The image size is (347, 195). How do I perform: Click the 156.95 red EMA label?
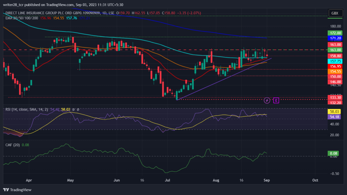(335, 66)
